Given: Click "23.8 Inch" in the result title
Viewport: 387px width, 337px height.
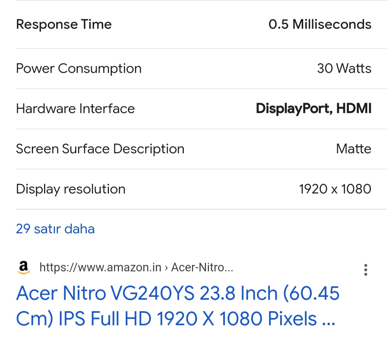Looking at the screenshot, I should (238, 294).
